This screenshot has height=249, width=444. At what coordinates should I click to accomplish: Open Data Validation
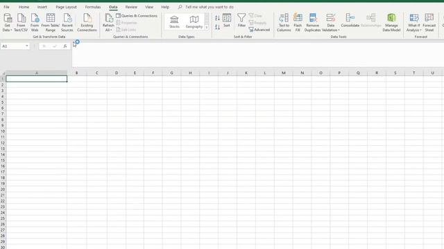tap(330, 22)
